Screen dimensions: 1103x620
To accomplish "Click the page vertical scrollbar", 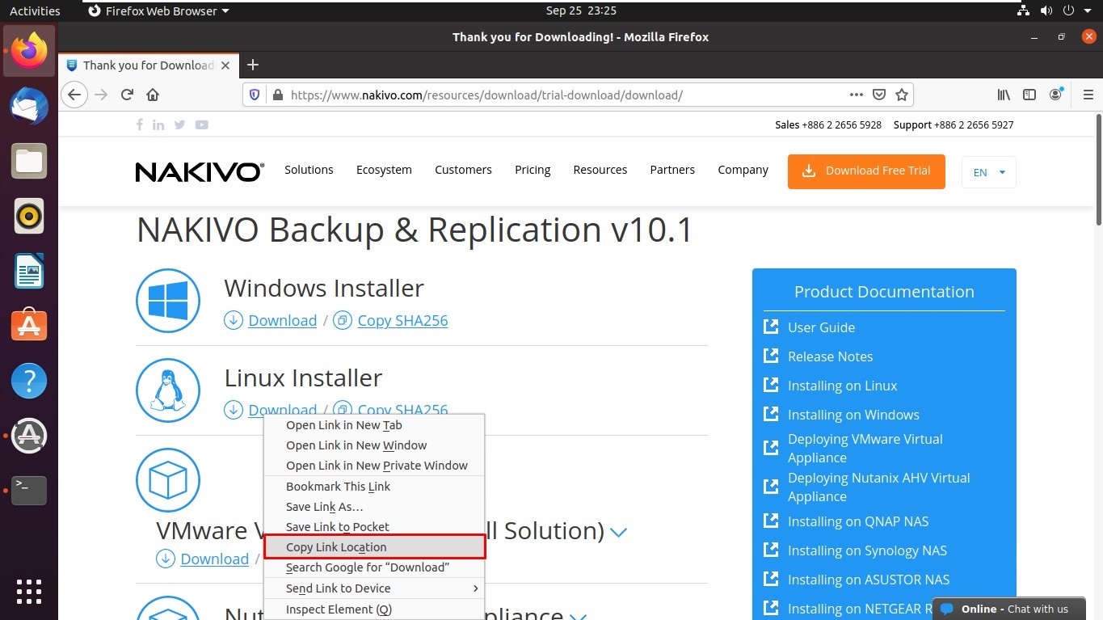I will click(1098, 170).
